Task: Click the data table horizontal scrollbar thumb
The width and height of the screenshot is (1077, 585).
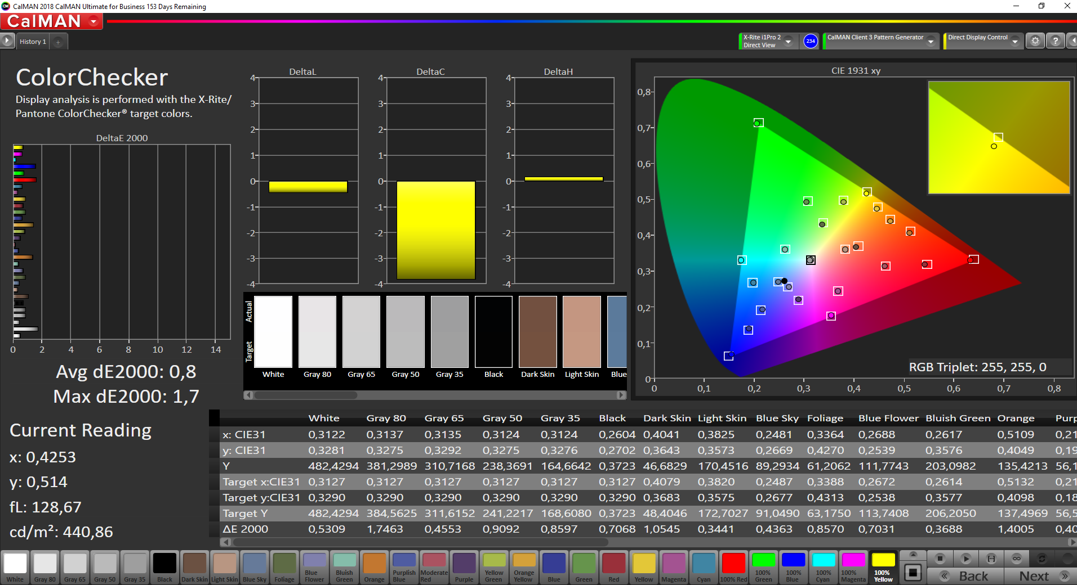Action: point(420,542)
